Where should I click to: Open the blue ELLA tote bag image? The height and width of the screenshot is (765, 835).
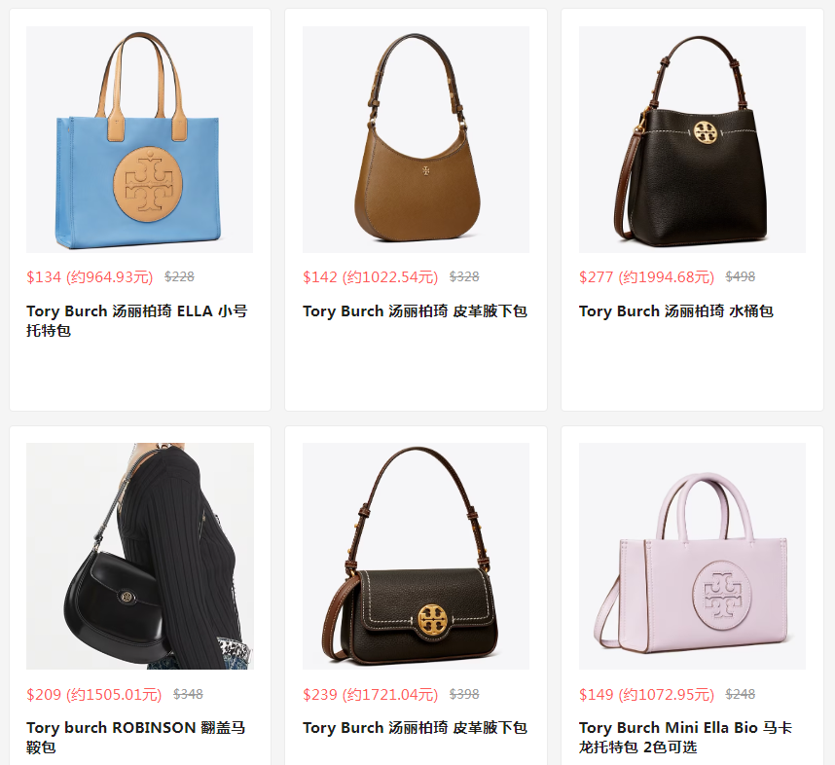pyautogui.click(x=139, y=139)
